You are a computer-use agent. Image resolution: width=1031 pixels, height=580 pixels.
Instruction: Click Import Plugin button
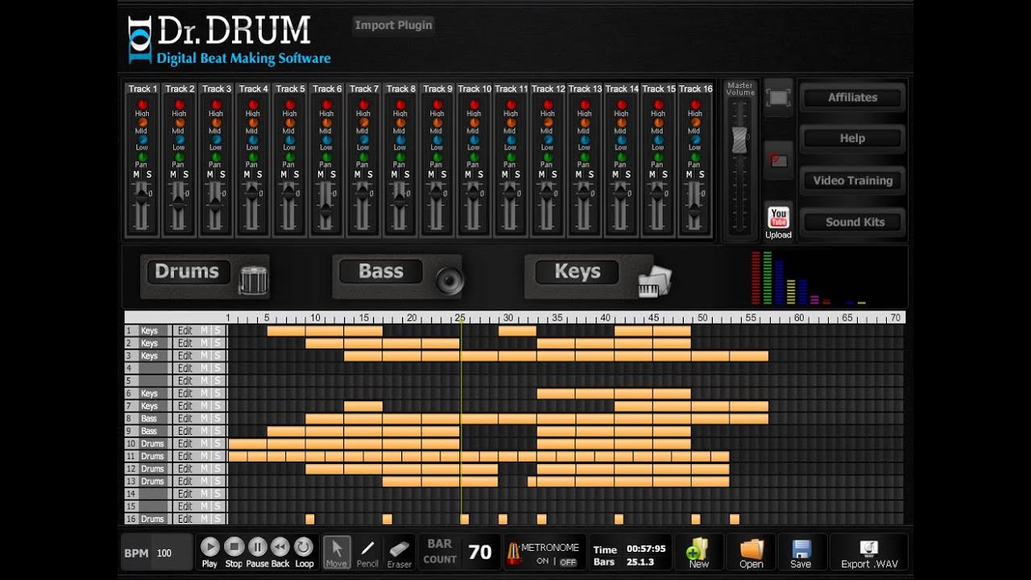click(394, 25)
